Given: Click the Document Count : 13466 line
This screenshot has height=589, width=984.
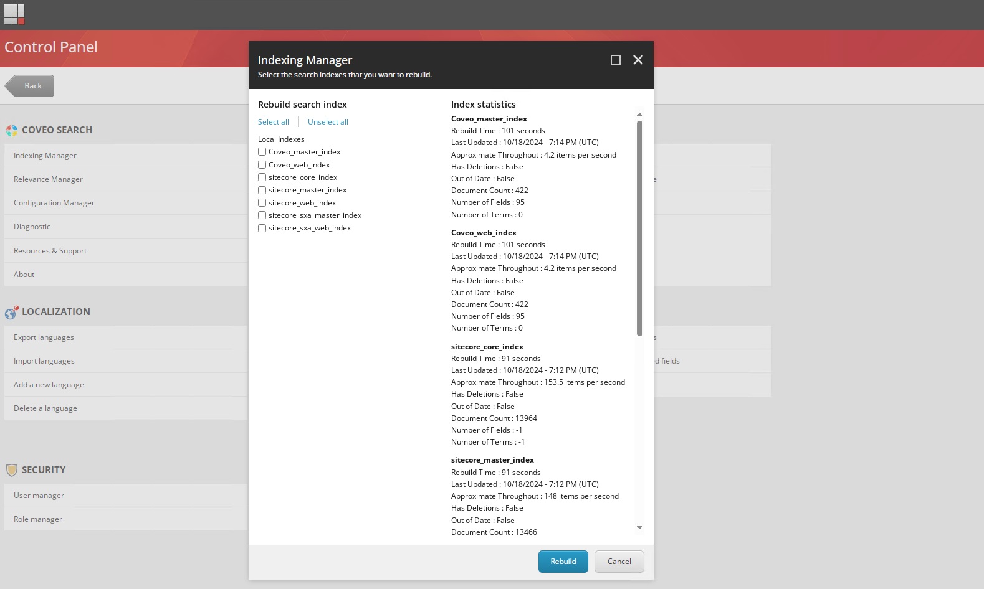Looking at the screenshot, I should (494, 532).
